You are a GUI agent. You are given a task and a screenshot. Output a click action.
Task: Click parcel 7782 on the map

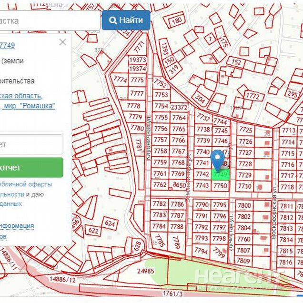coord(160,204)
